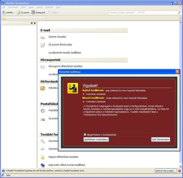This screenshot has height=178, width=183.
Task: Open the Letöltés button dropdown arrow
Action: tap(15, 13)
